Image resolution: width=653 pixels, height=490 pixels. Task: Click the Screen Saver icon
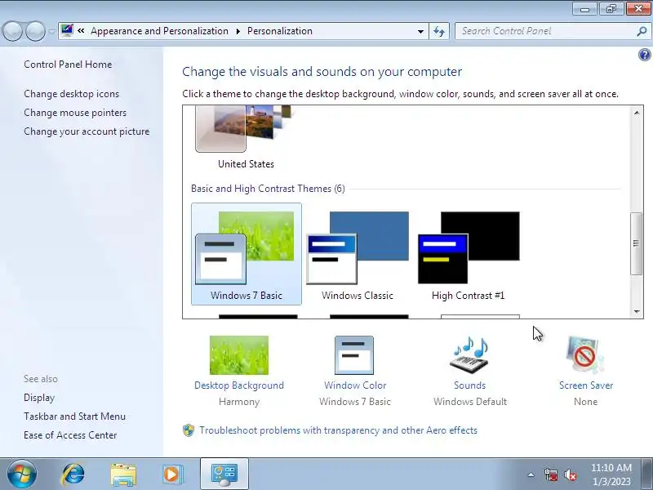585,355
